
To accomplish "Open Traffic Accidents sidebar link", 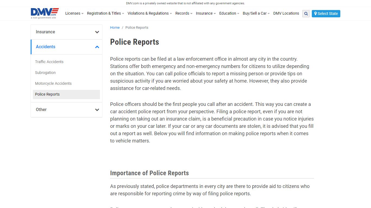I will coord(49,62).
